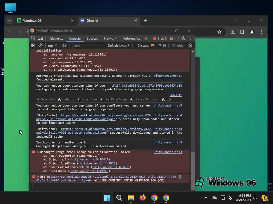
Task: Open the DevTools three-dot customize menu
Action: coord(191,38)
